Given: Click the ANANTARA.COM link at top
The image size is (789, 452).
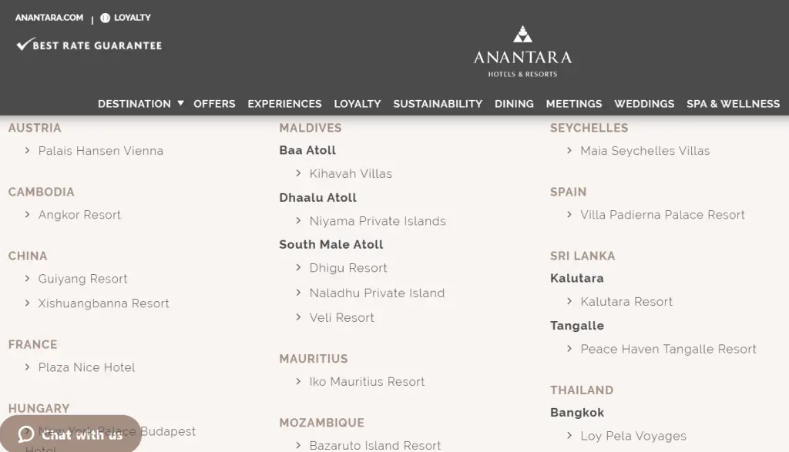Looking at the screenshot, I should 49,18.
